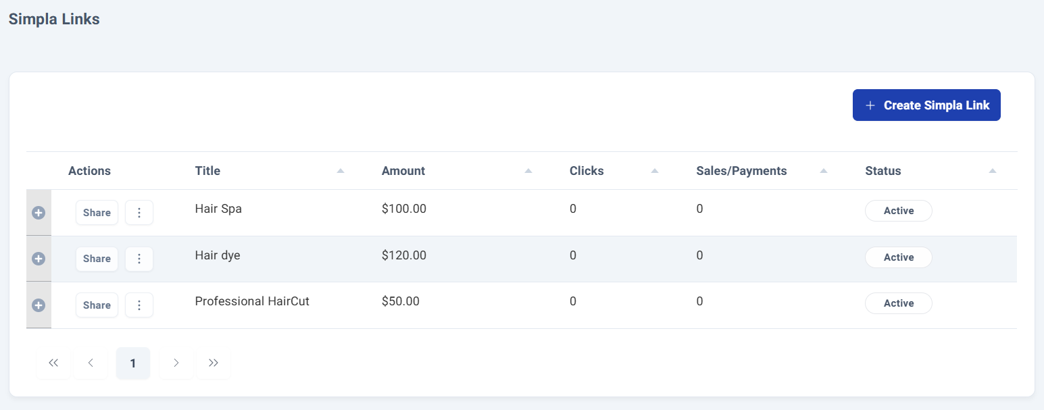Share the Professional HairCut link
Viewport: 1044px width, 410px height.
coord(97,305)
